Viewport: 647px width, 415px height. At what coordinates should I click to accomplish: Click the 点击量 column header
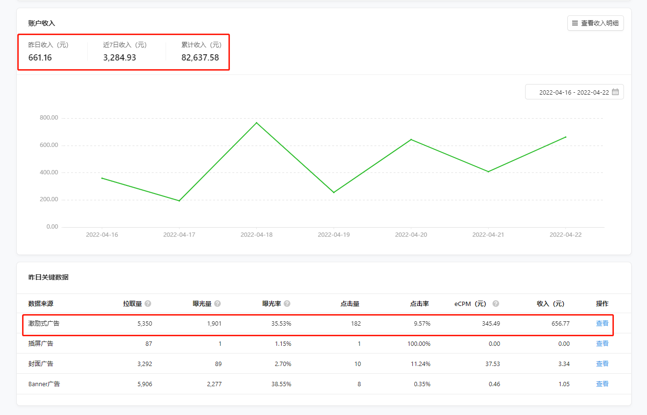tap(350, 304)
